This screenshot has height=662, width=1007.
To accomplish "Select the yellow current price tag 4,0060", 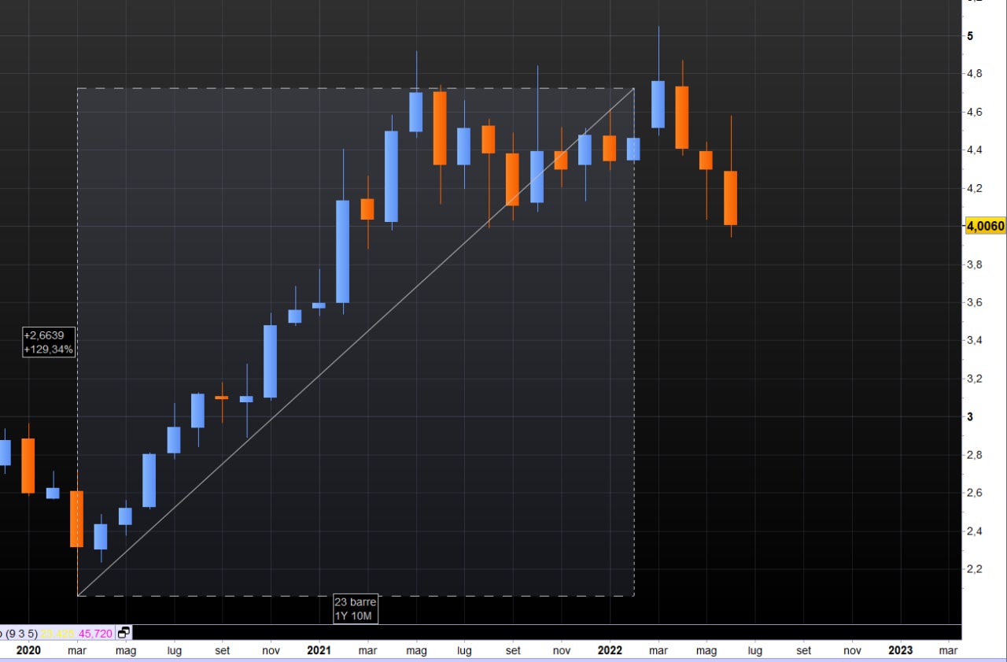I will pos(985,226).
